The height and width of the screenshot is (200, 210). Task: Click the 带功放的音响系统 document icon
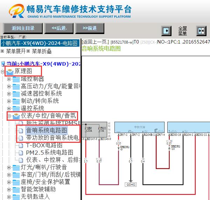(21, 138)
